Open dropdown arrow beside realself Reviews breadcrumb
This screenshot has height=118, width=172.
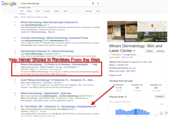(62, 83)
